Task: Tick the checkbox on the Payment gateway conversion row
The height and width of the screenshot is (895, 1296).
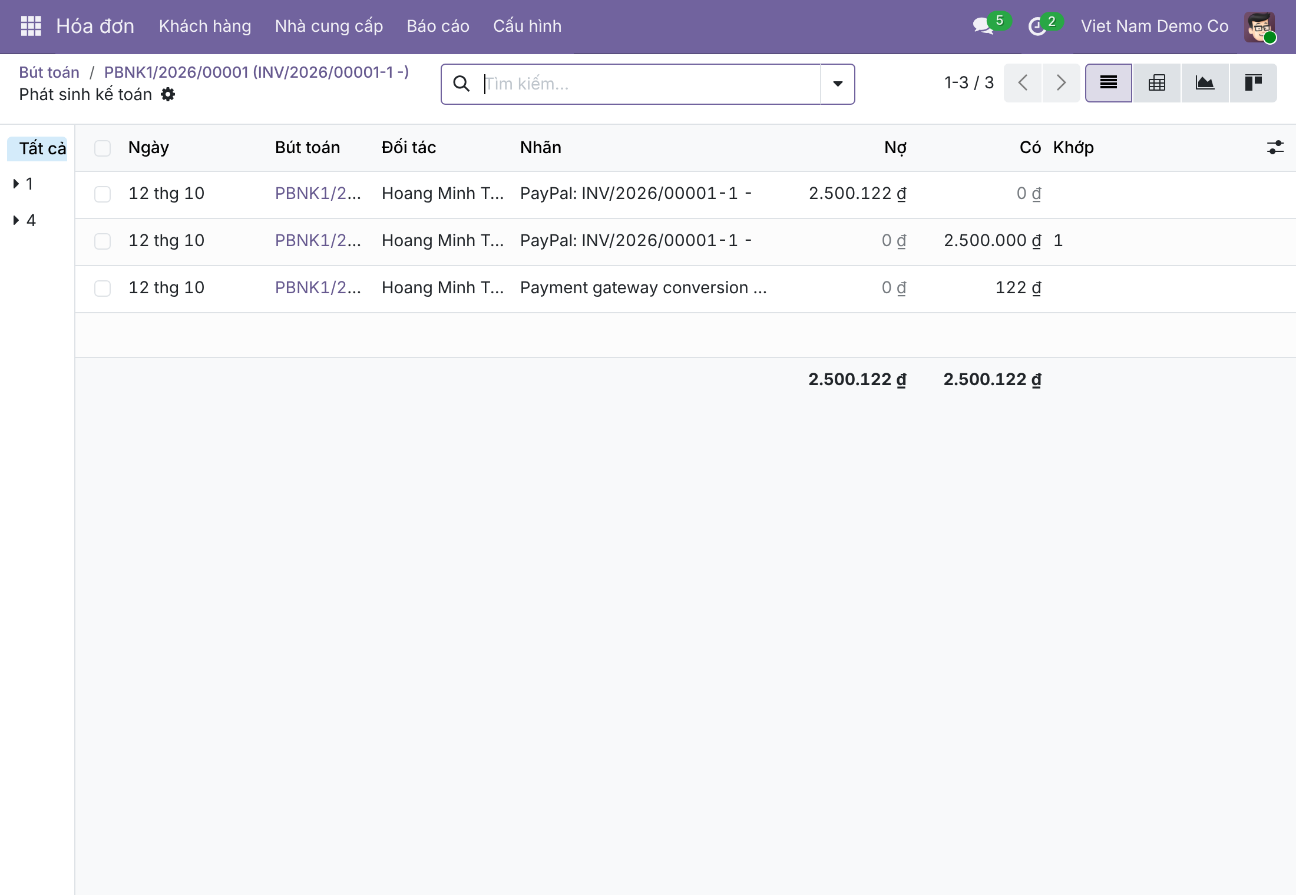Action: 103,289
